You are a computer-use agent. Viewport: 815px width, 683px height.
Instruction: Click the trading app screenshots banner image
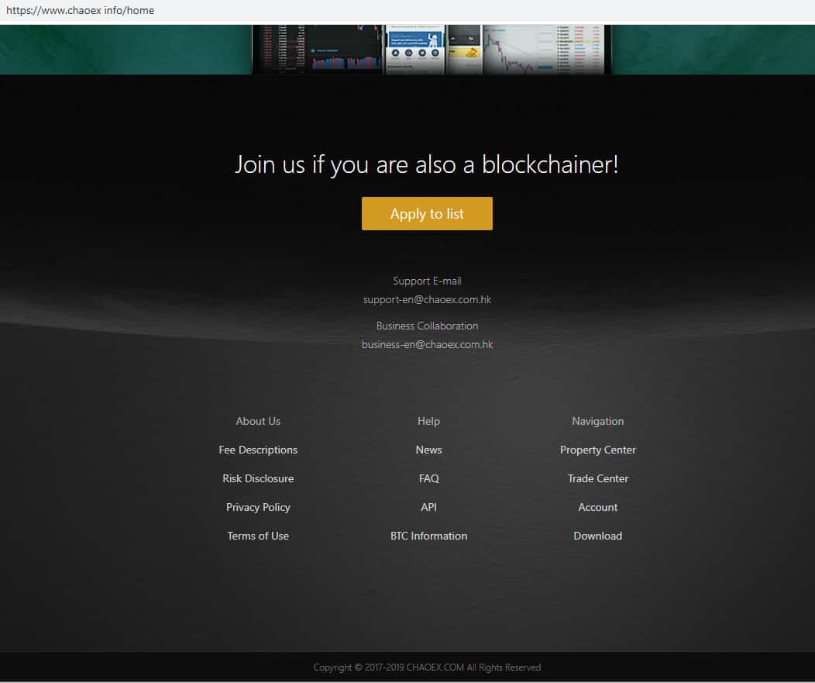click(x=432, y=50)
